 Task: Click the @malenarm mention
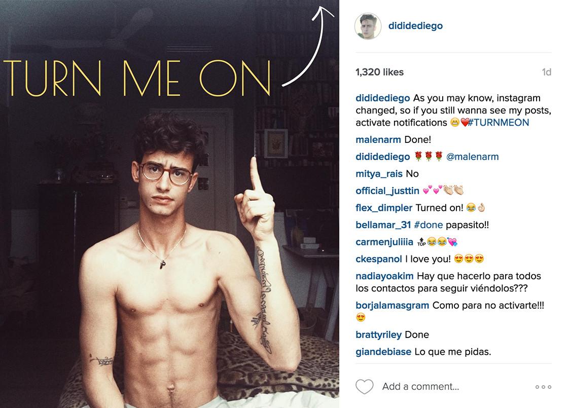tap(472, 157)
